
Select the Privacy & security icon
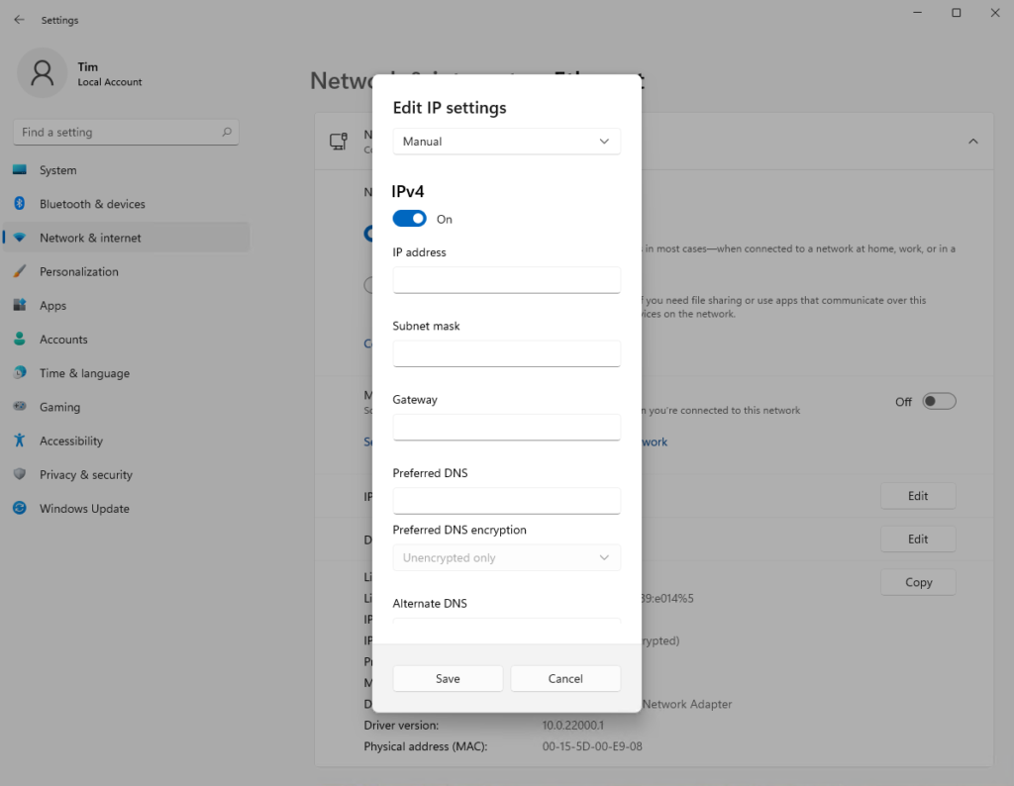coord(20,474)
